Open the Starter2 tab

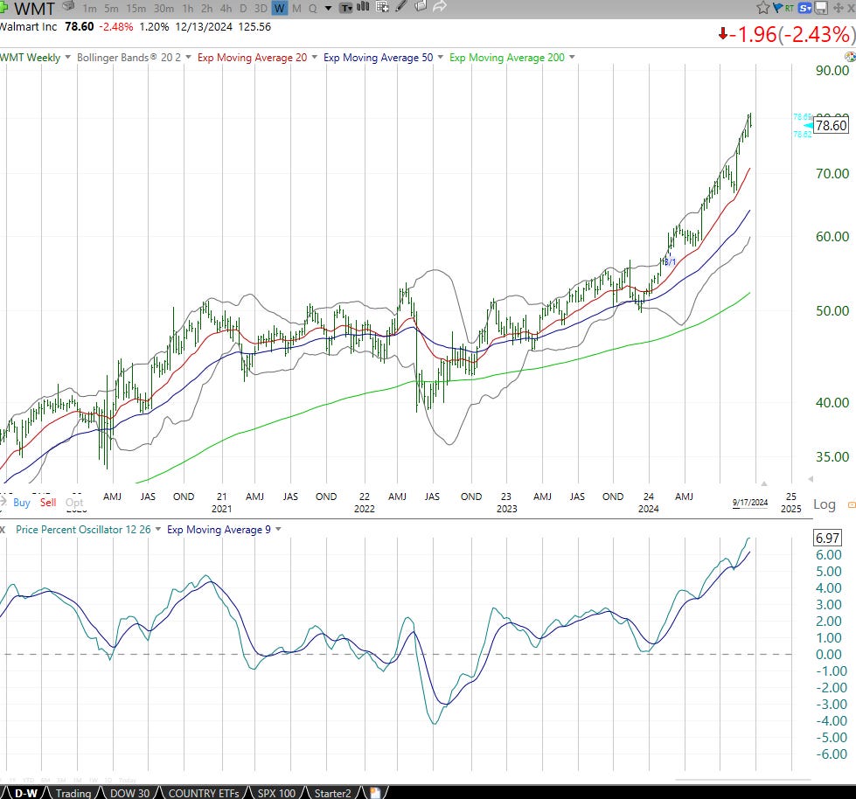click(x=332, y=793)
